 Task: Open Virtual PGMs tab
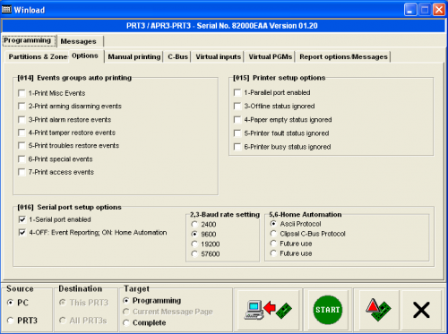[x=271, y=56]
